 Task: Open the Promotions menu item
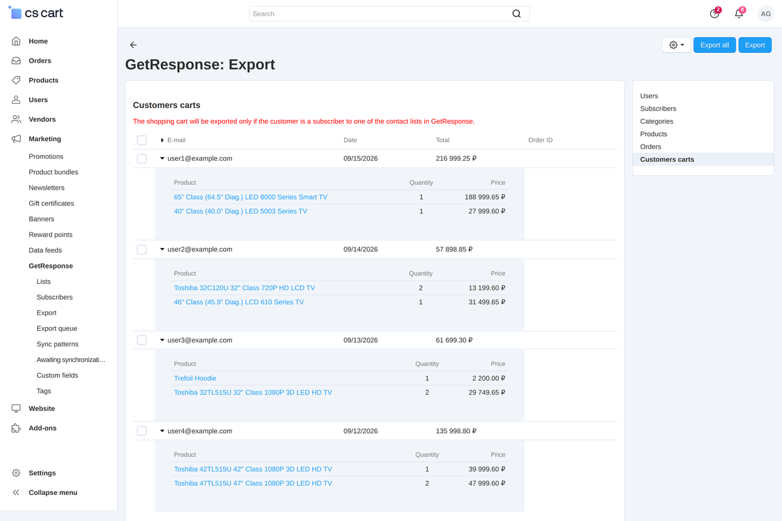pyautogui.click(x=46, y=156)
